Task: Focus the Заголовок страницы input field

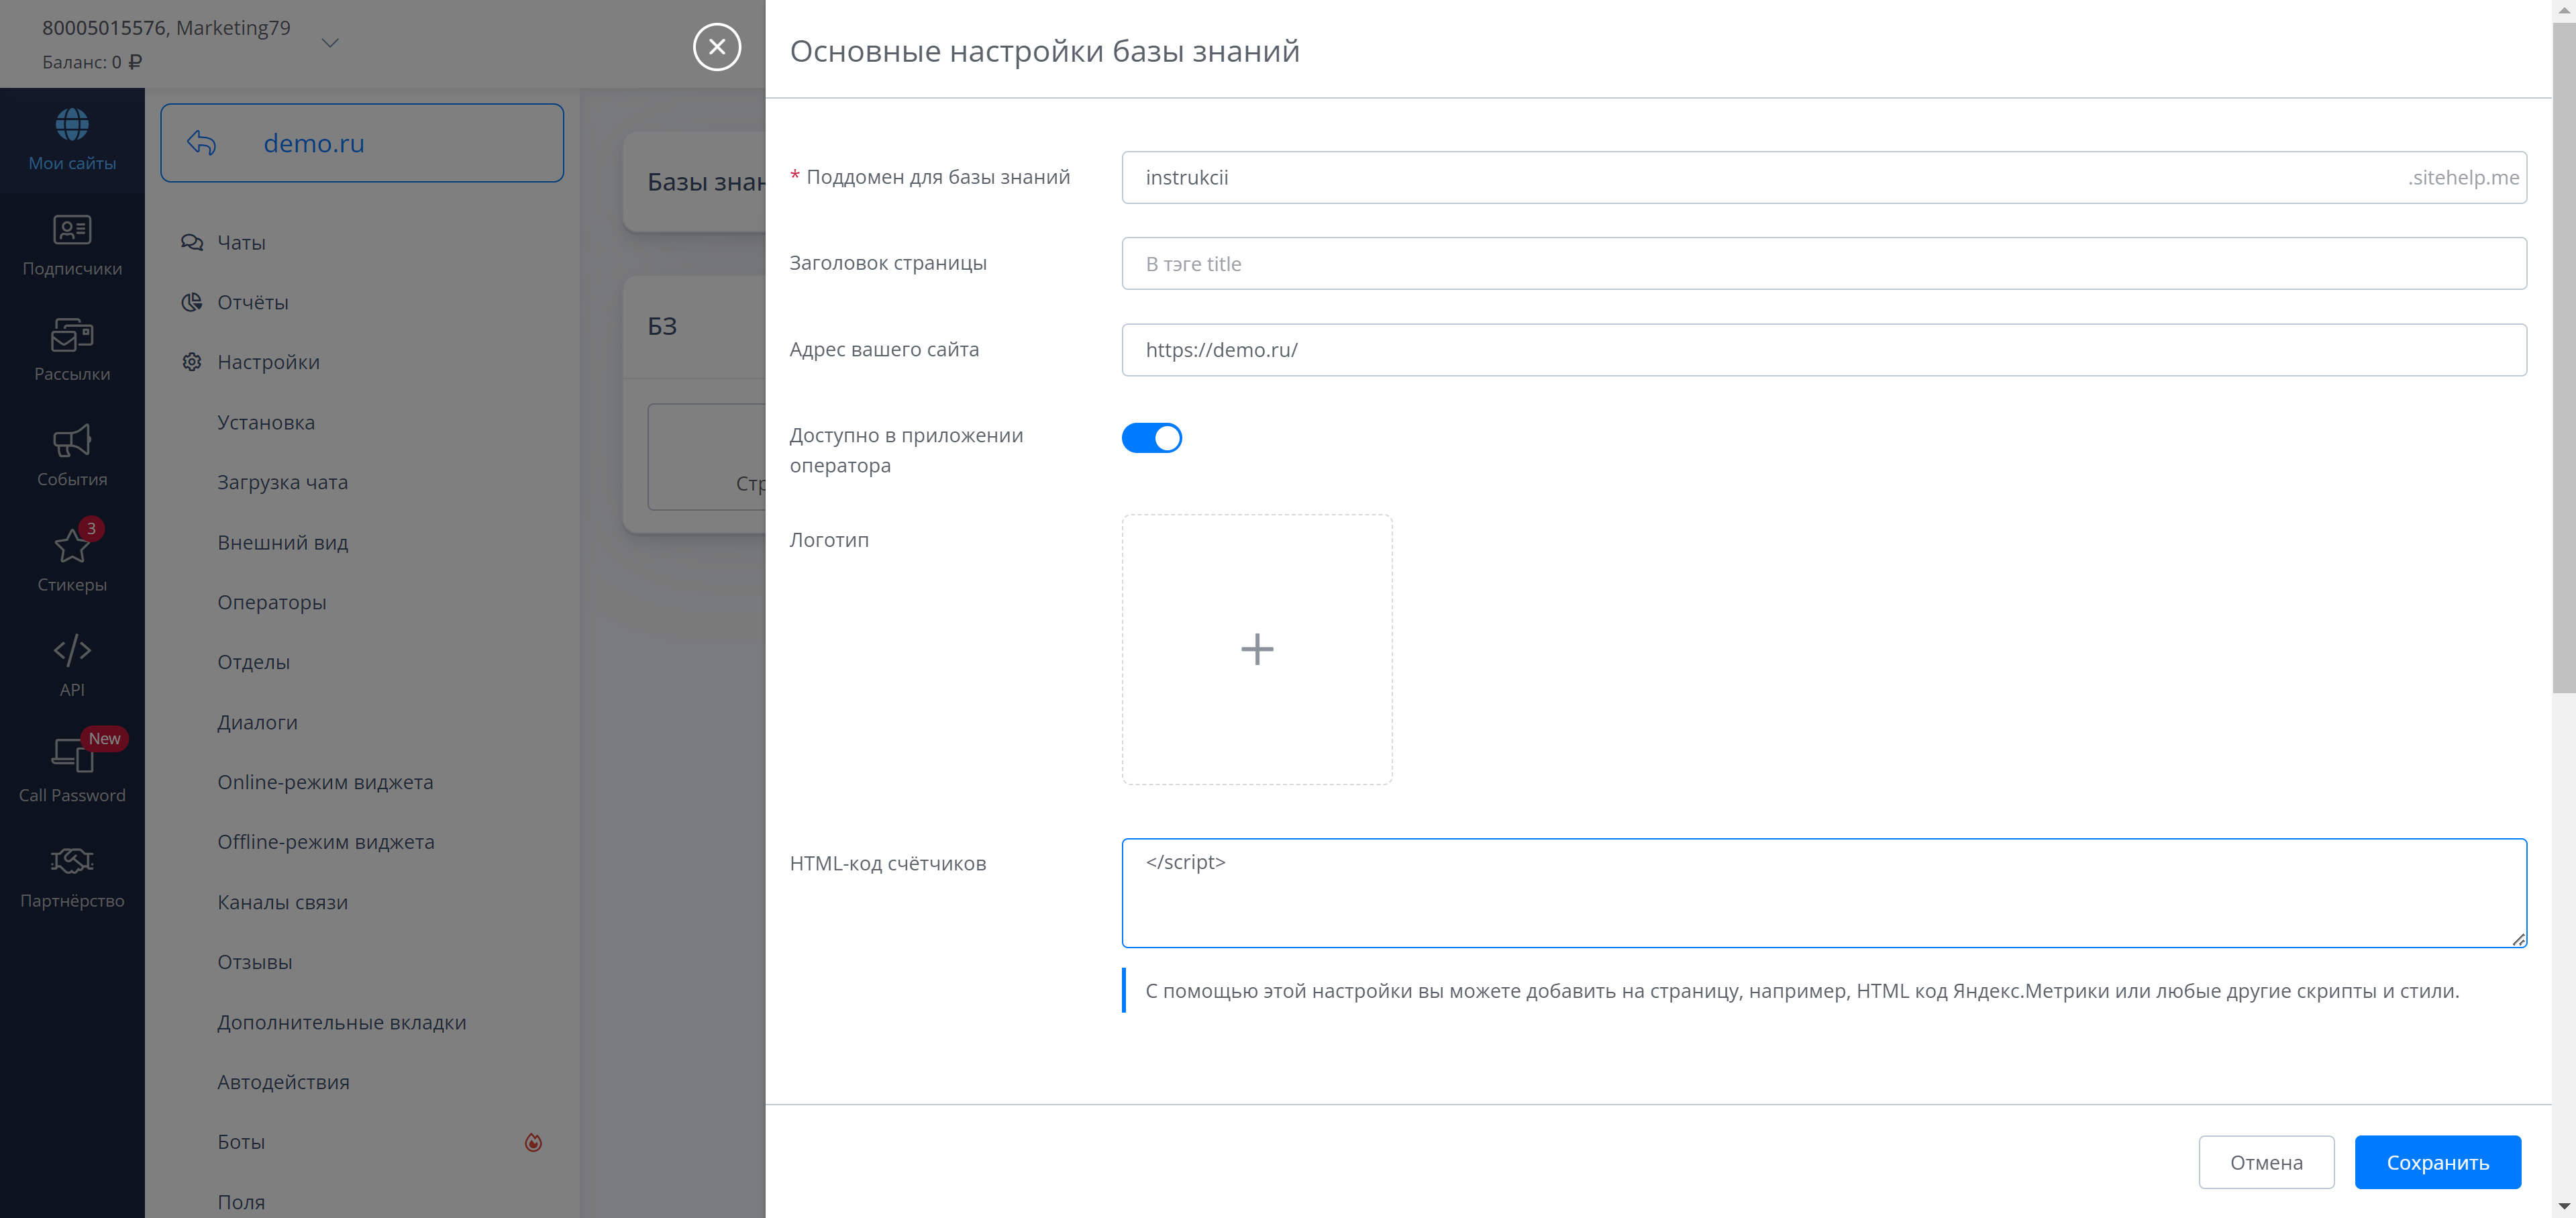Action: click(1823, 264)
